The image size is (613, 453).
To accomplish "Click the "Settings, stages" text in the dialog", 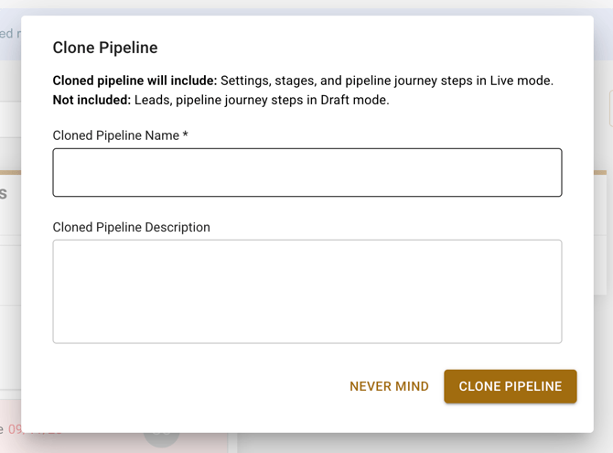I will pyautogui.click(x=270, y=81).
